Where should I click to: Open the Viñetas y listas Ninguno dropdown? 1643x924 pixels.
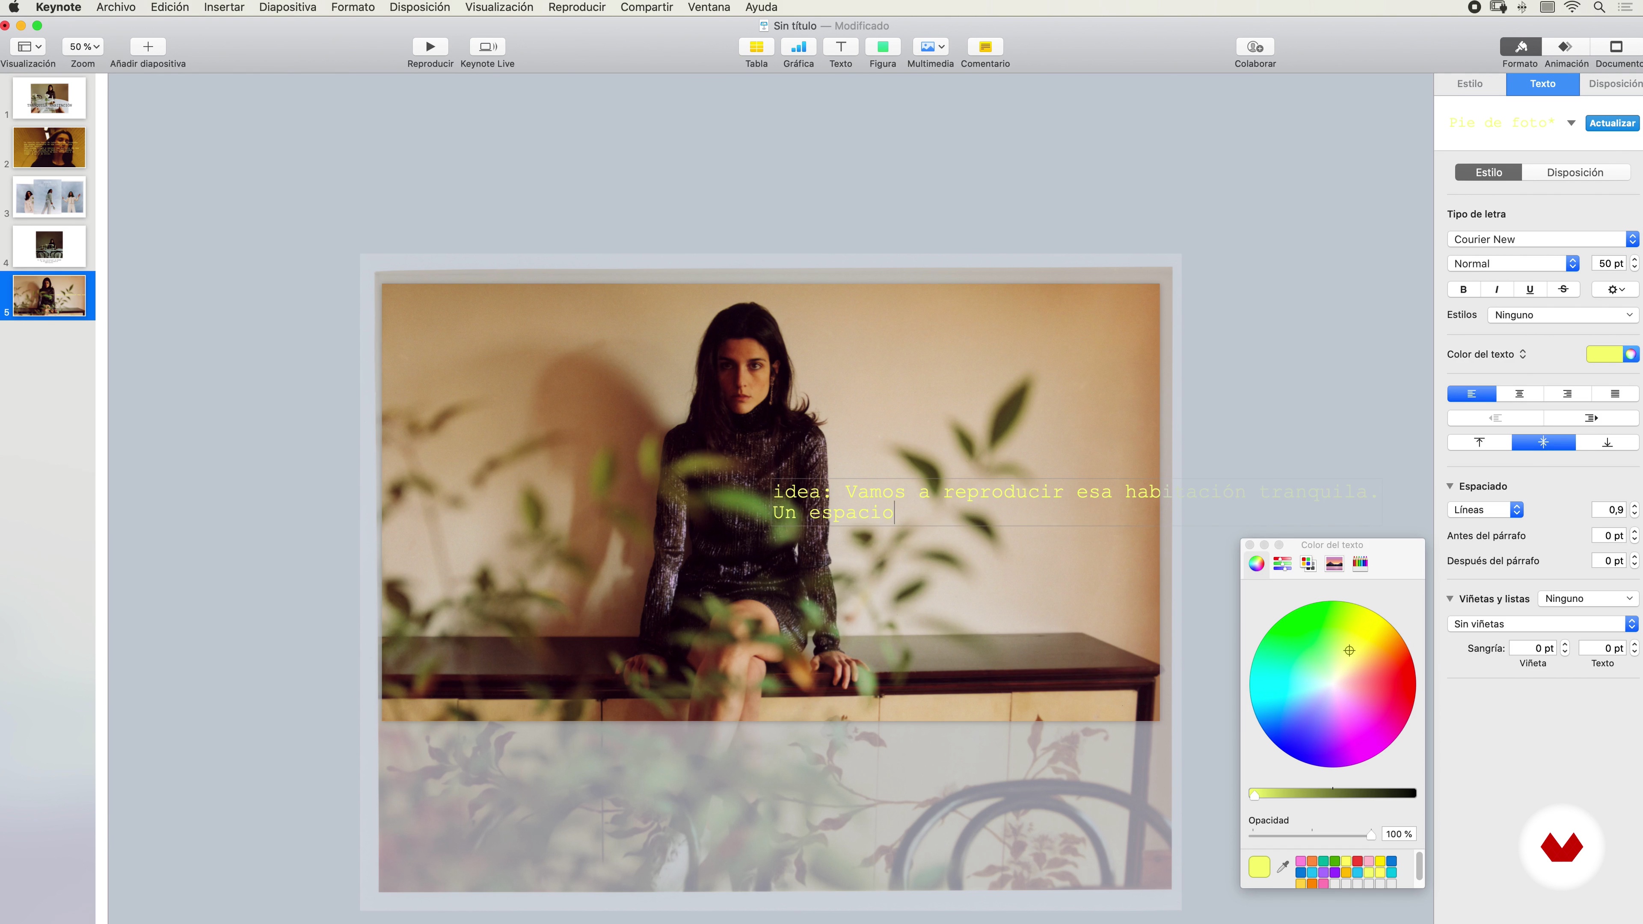(1588, 599)
